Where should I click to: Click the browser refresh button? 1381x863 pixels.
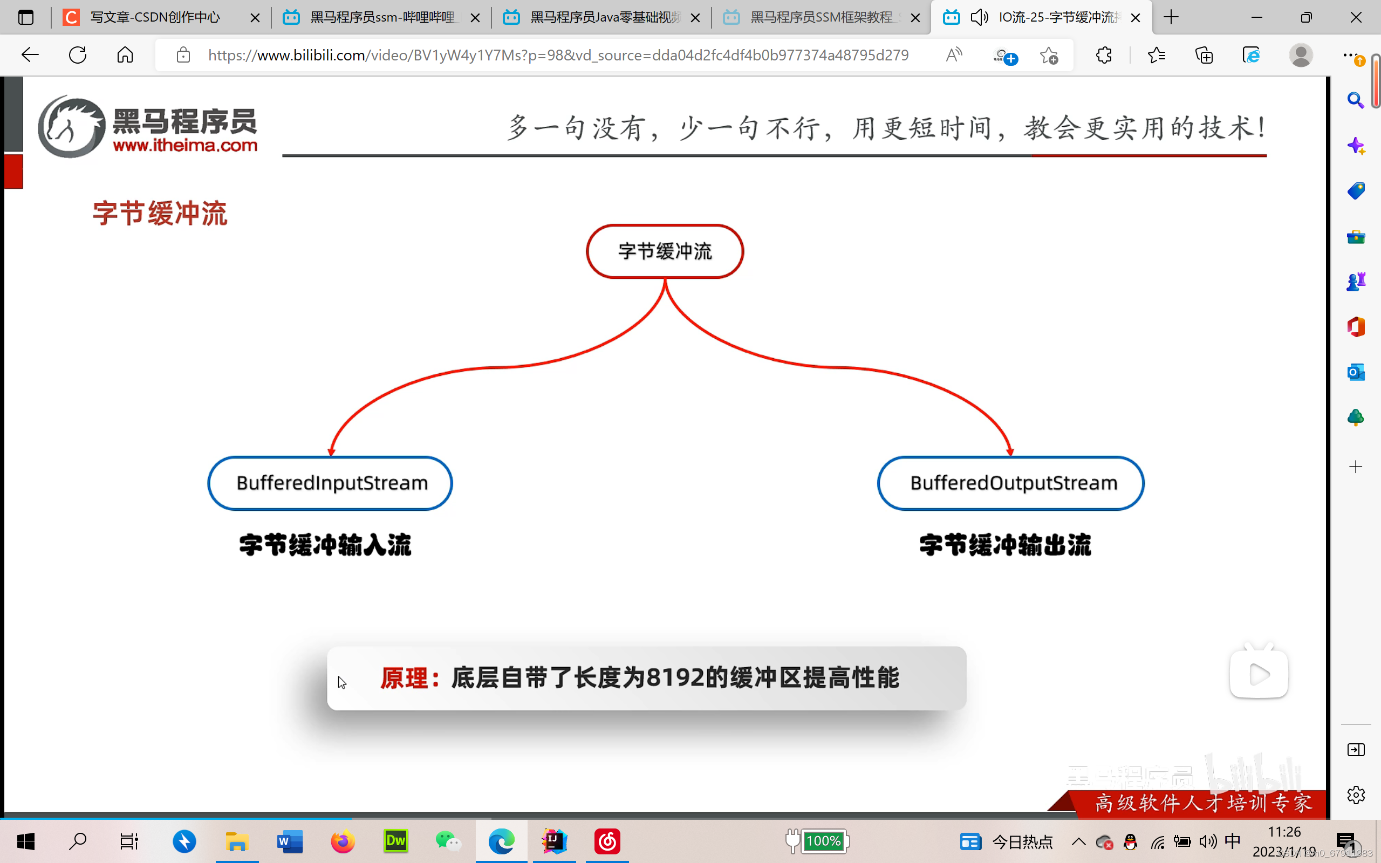[x=78, y=56]
